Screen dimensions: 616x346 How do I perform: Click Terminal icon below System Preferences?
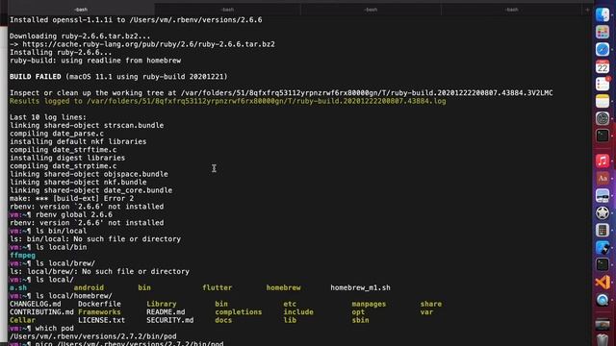pyautogui.click(x=603, y=136)
